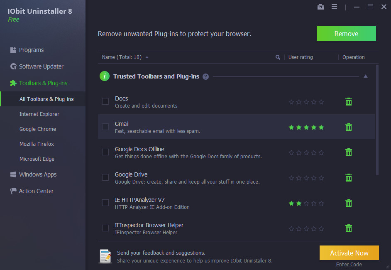Screen dimensions: 391x270
Task: Click the help question mark icon
Action: coord(205,76)
